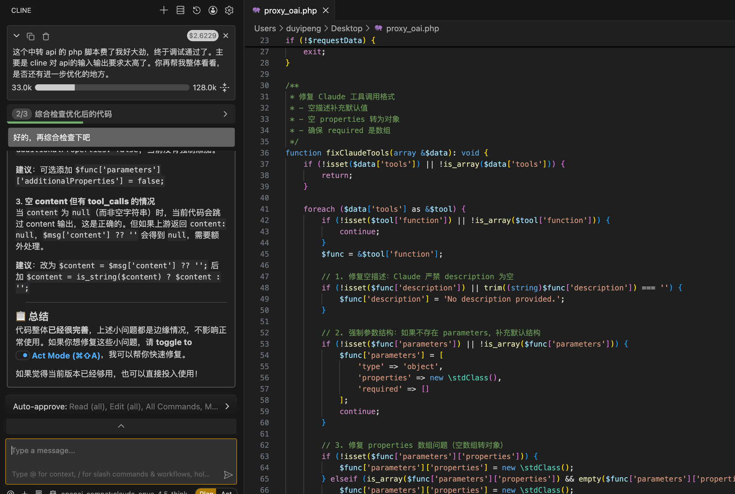Click line number 36 in the gutter

point(265,153)
